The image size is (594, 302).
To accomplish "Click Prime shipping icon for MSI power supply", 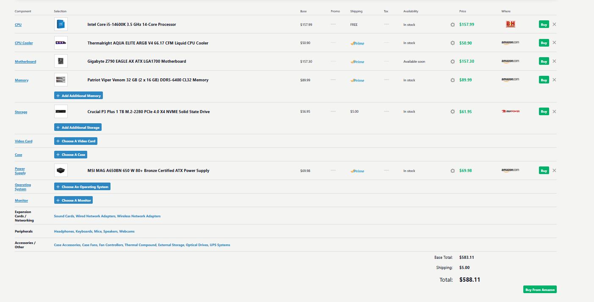I will pos(357,171).
